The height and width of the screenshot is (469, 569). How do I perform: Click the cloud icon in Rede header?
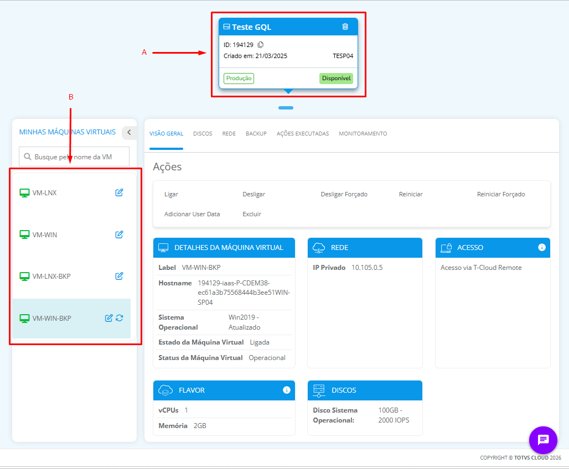[319, 248]
